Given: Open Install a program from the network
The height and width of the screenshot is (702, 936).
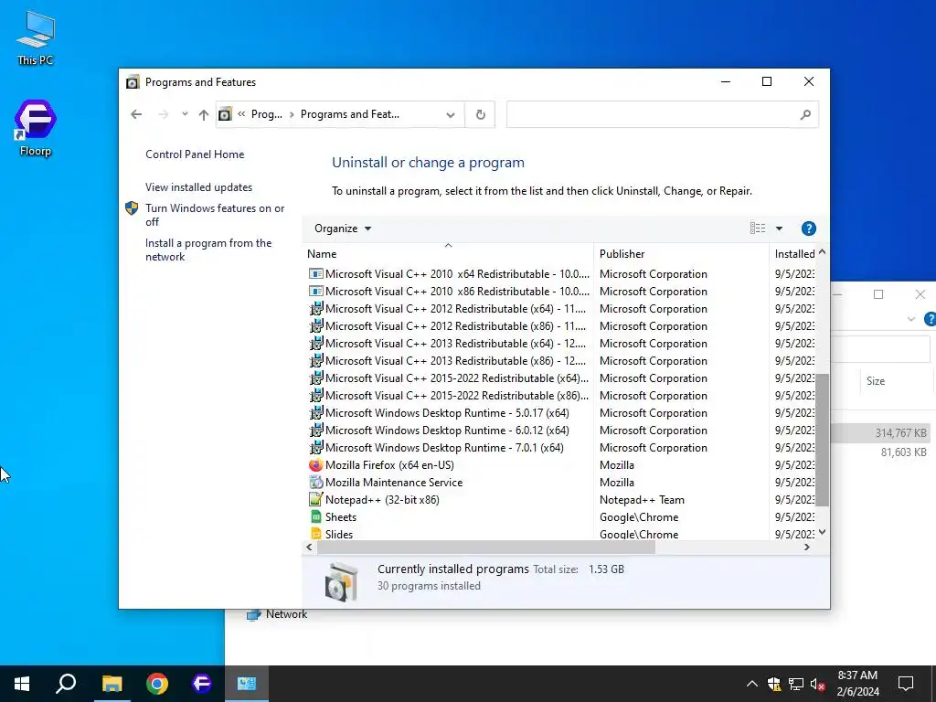Looking at the screenshot, I should (x=208, y=250).
